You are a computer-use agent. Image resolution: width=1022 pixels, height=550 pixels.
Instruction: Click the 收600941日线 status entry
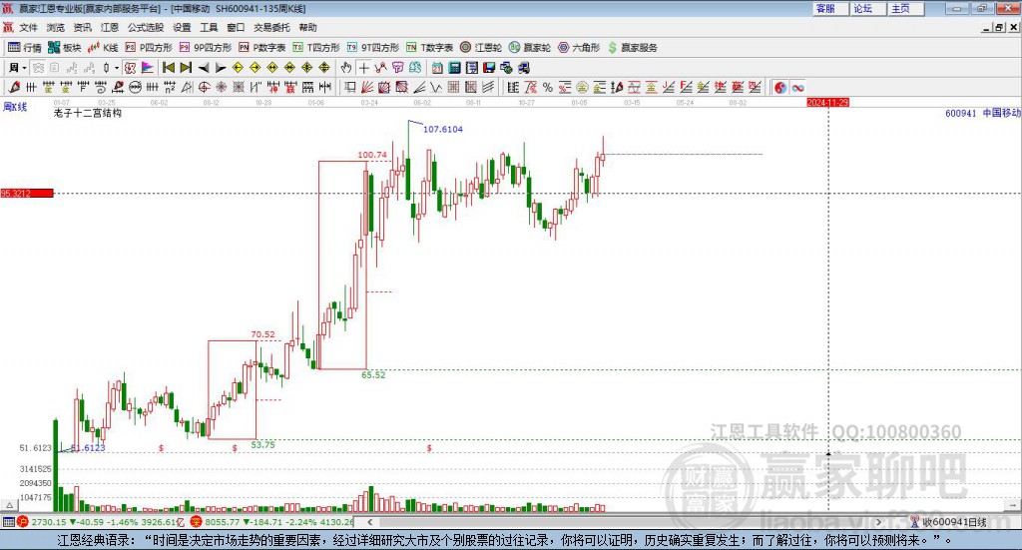[948, 521]
